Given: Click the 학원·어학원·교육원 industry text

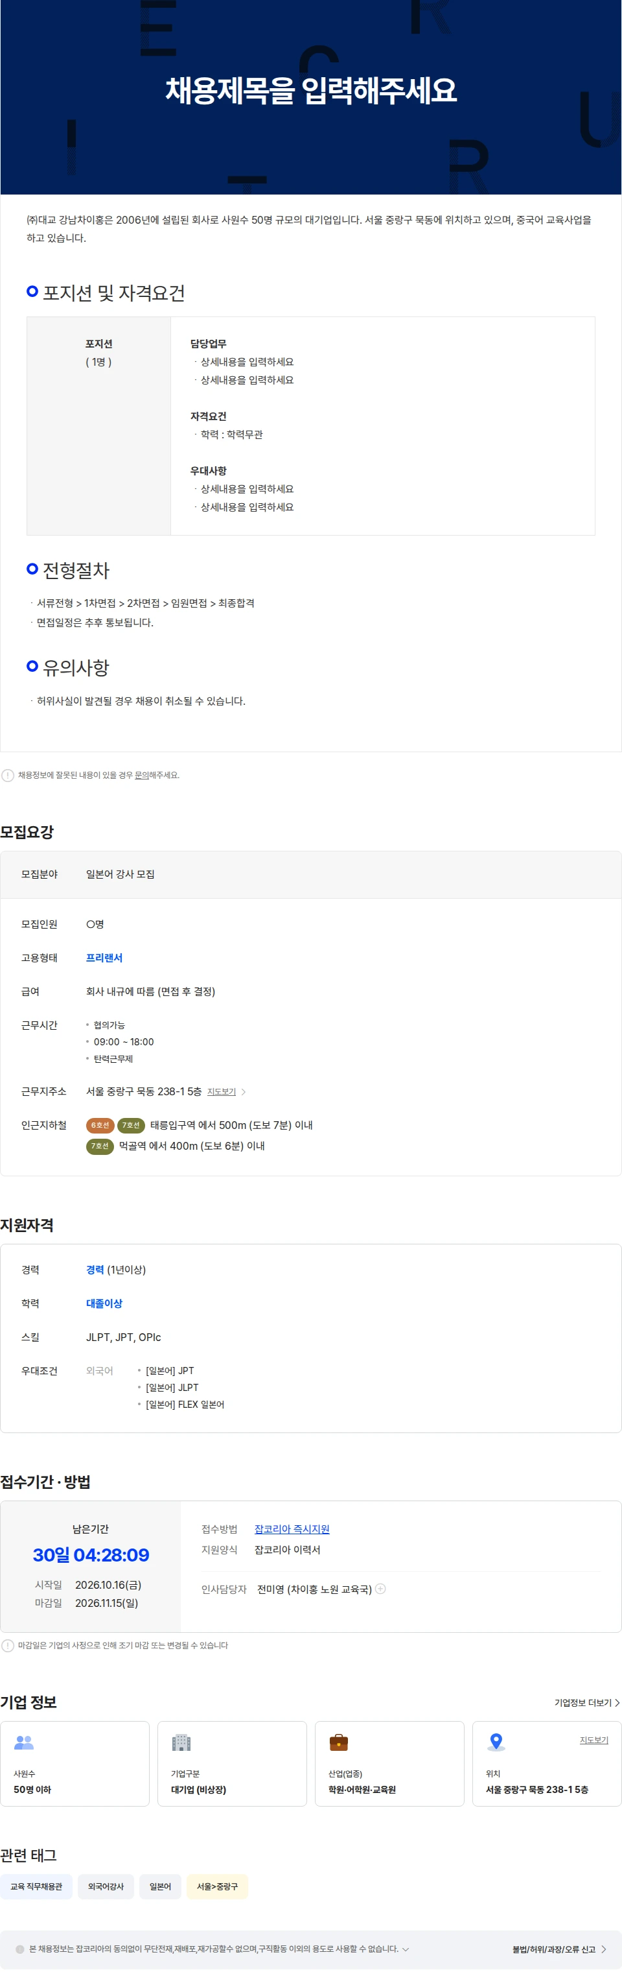Looking at the screenshot, I should [362, 1790].
